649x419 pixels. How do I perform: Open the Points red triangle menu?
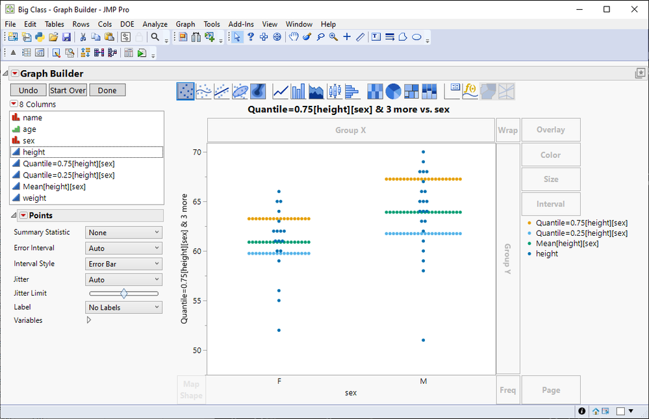[x=23, y=215]
